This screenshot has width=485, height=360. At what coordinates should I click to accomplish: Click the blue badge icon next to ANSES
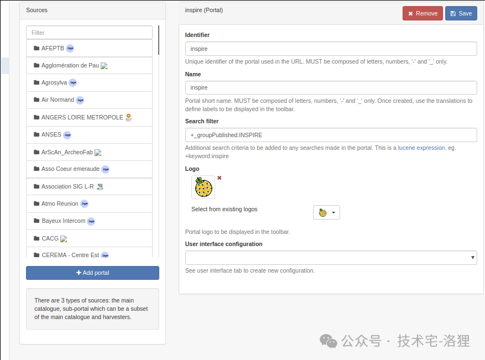(x=67, y=135)
